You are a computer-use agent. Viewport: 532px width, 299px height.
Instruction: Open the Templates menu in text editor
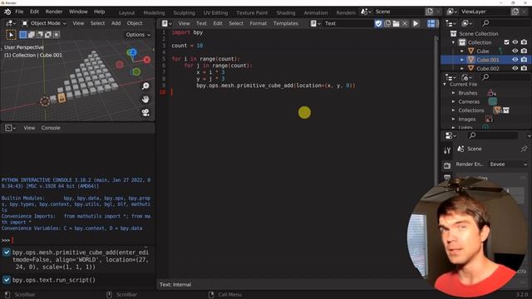(286, 23)
